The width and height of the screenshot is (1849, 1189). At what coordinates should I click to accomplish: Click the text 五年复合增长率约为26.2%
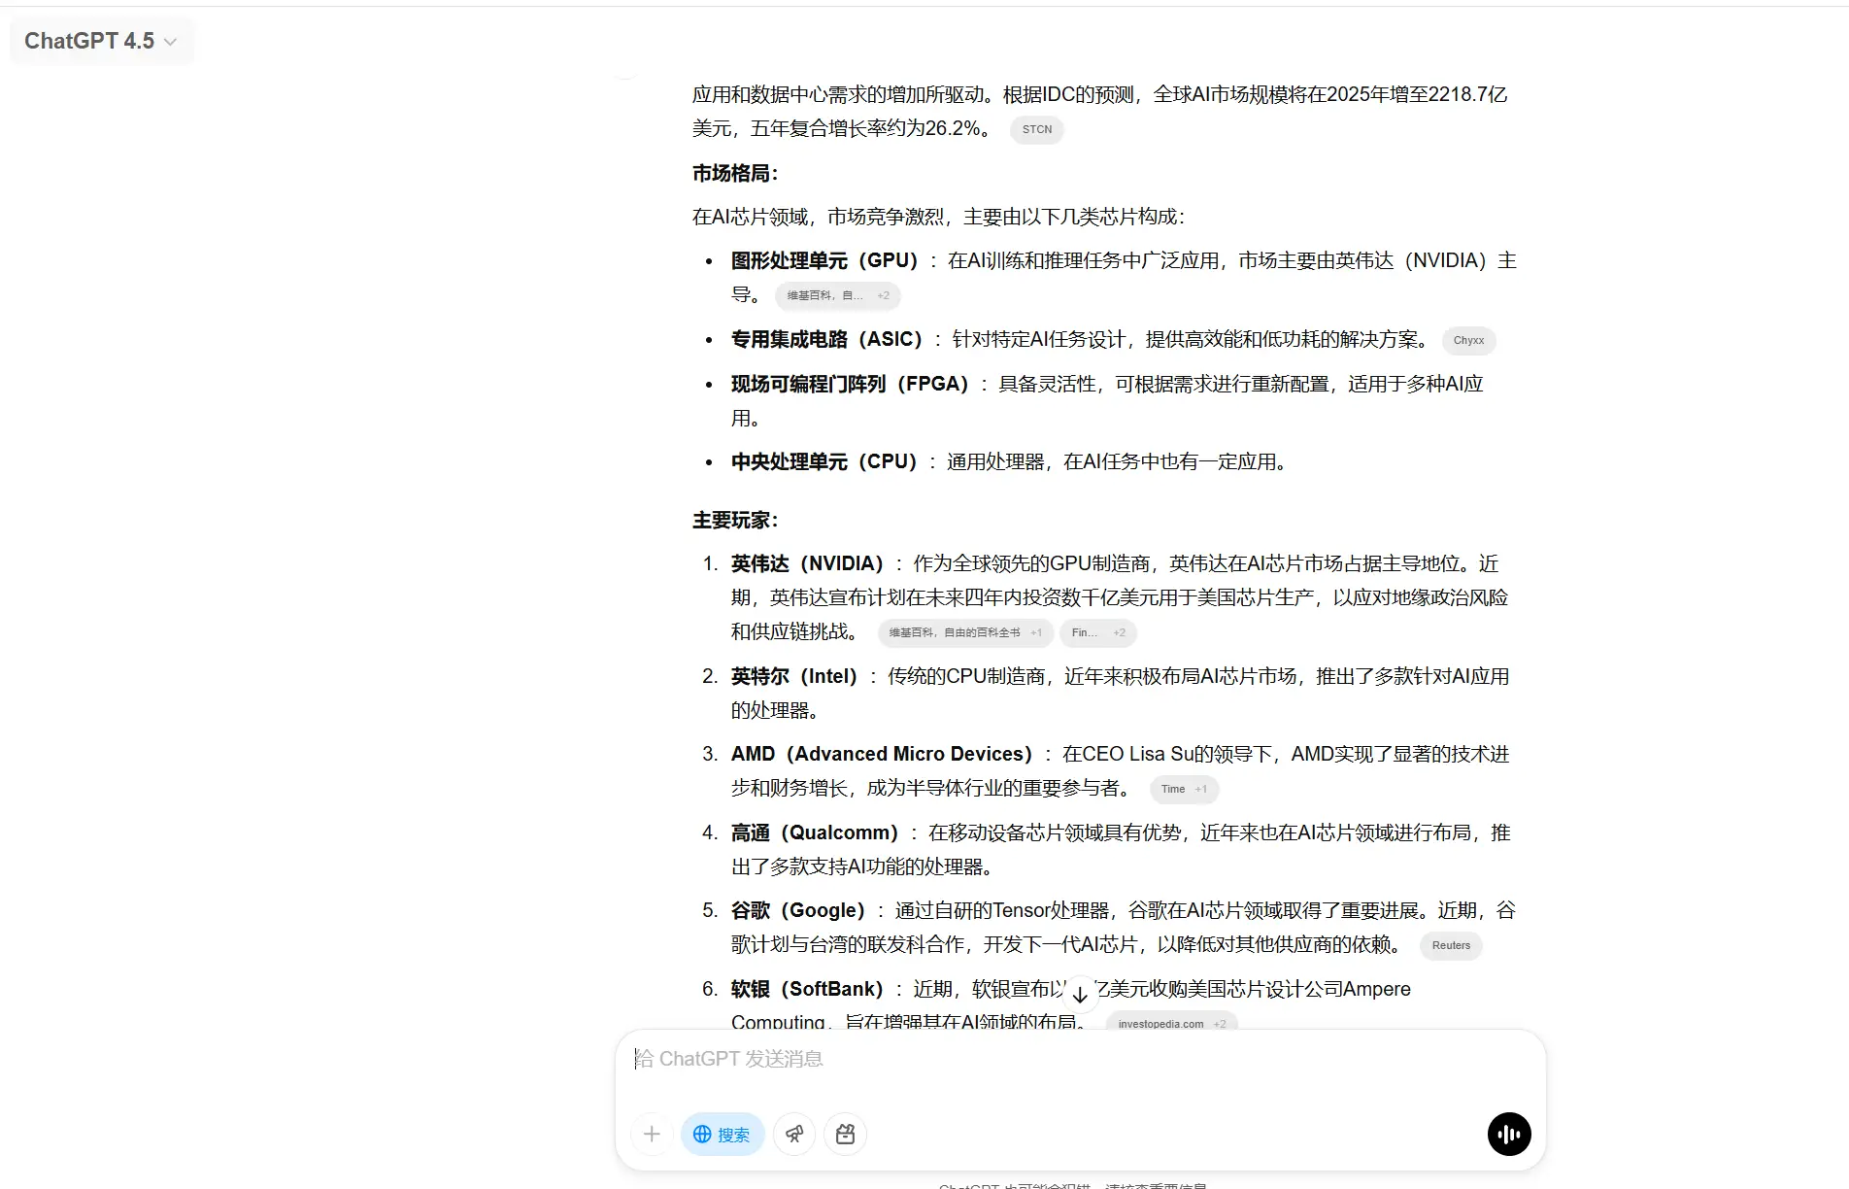tap(866, 129)
